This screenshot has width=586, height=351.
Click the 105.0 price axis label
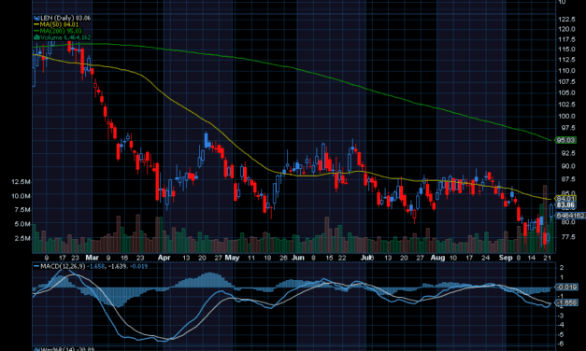566,93
